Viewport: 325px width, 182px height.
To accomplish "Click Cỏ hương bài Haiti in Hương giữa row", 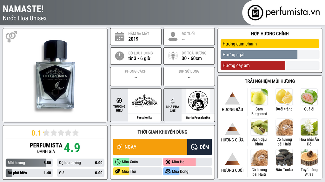I will click(284, 127).
